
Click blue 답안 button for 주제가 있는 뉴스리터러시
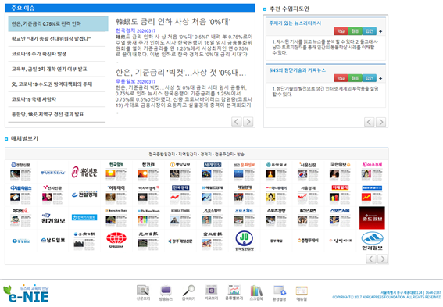[x=370, y=31]
